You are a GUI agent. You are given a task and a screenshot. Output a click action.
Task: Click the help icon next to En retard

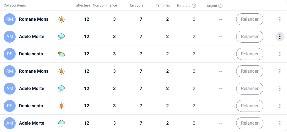(x=194, y=6)
